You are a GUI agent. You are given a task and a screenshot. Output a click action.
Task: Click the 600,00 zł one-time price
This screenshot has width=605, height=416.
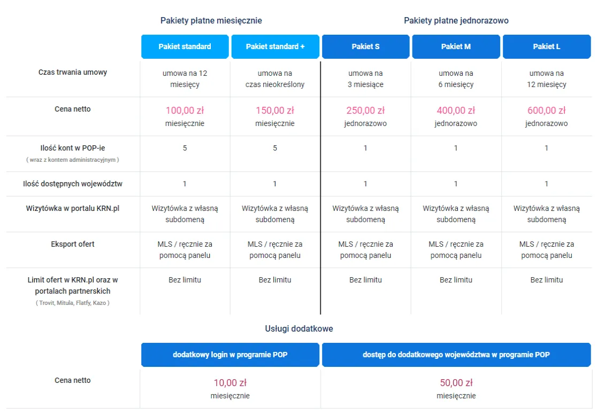pos(546,111)
